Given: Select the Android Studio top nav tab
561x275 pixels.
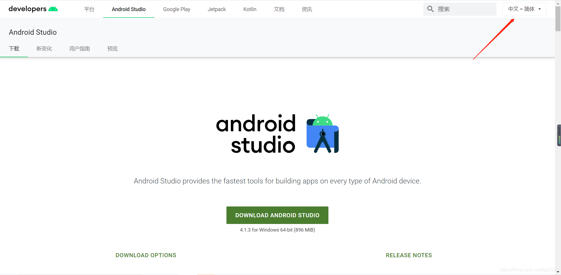Looking at the screenshot, I should click(129, 9).
